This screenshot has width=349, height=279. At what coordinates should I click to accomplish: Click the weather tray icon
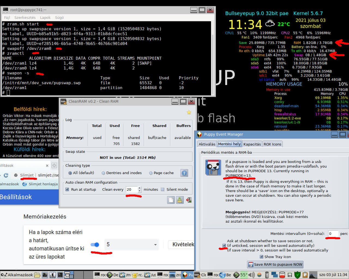point(259,275)
